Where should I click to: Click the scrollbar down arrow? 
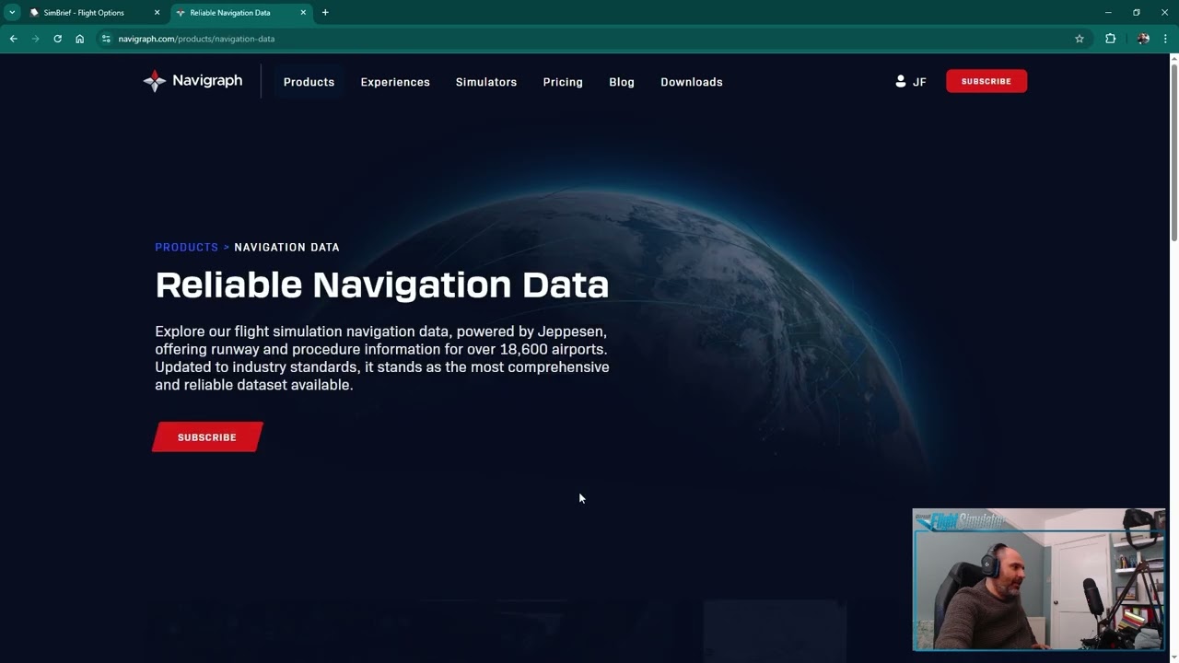(1173, 657)
